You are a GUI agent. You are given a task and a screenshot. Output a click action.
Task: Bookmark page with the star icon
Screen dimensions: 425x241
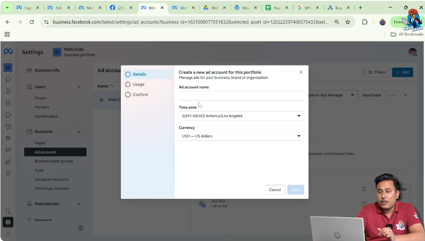point(348,22)
